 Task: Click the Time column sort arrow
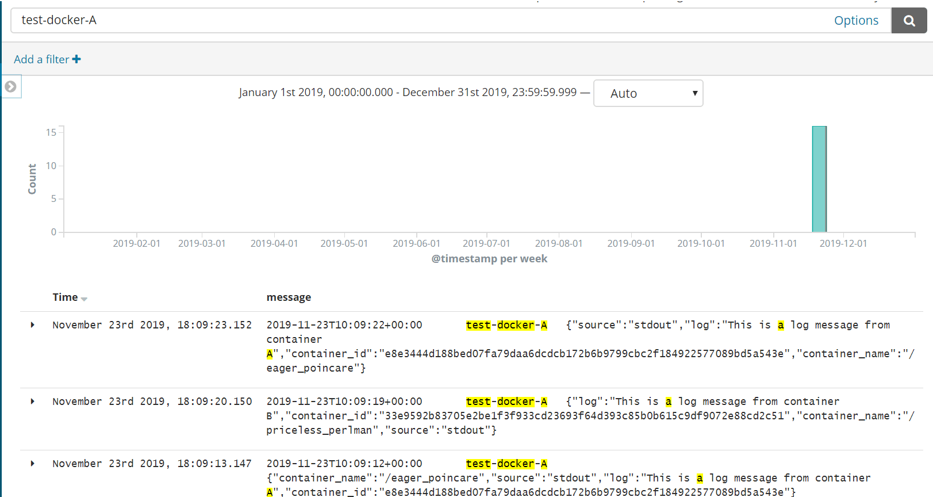pos(84,299)
